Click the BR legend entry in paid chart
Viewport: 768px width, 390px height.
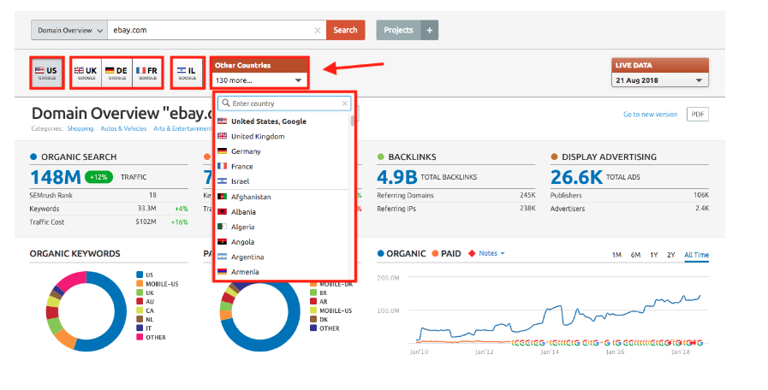tap(319, 292)
